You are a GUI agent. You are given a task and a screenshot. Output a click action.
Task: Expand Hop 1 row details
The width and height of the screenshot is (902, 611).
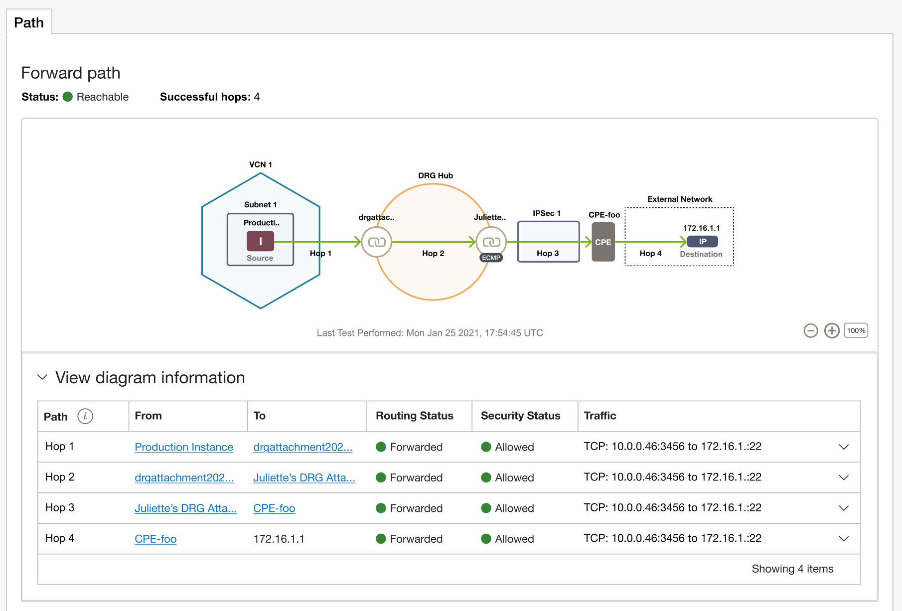pos(844,447)
